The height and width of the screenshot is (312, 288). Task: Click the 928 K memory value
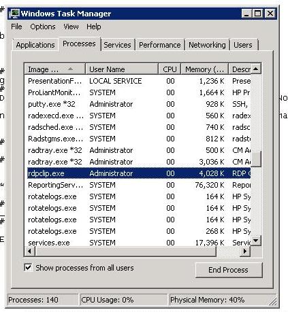215,104
